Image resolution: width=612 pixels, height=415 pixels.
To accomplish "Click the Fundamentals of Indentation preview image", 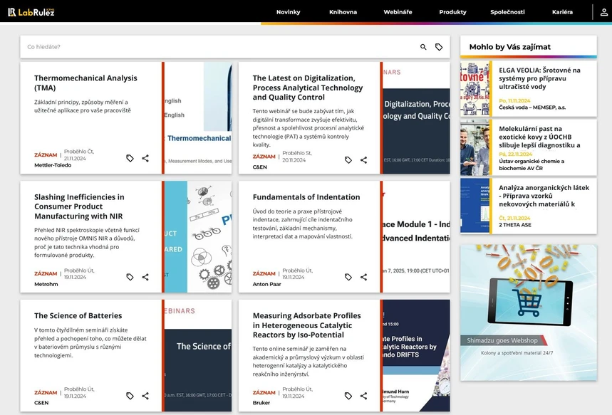I will pyautogui.click(x=417, y=237).
